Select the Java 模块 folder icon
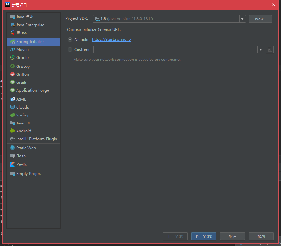This screenshot has width=281, height=246. tap(12, 17)
